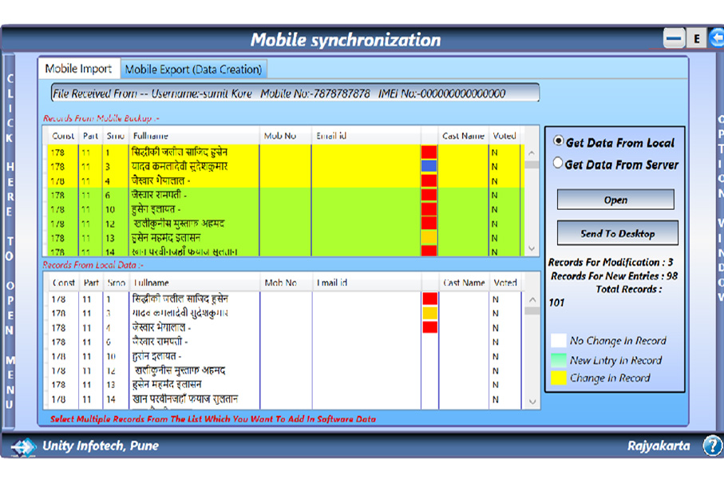Click the Unity Infotech arrows logo

point(23,446)
